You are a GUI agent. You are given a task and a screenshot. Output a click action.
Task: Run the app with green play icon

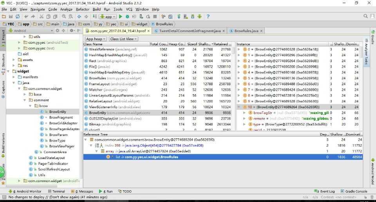pos(120,16)
